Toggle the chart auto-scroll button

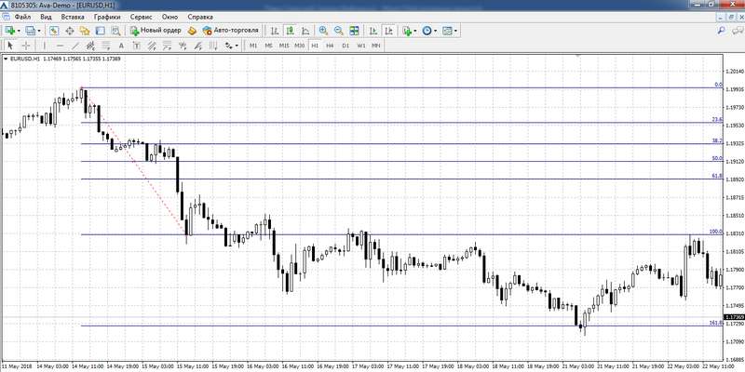[x=372, y=31]
